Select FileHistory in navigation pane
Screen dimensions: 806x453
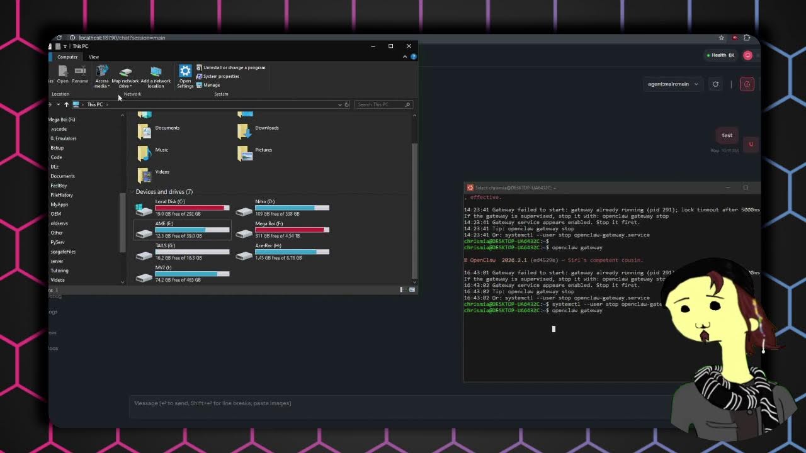coord(62,195)
